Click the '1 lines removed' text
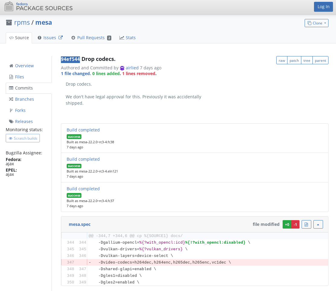This screenshot has height=291, width=336. [x=139, y=74]
